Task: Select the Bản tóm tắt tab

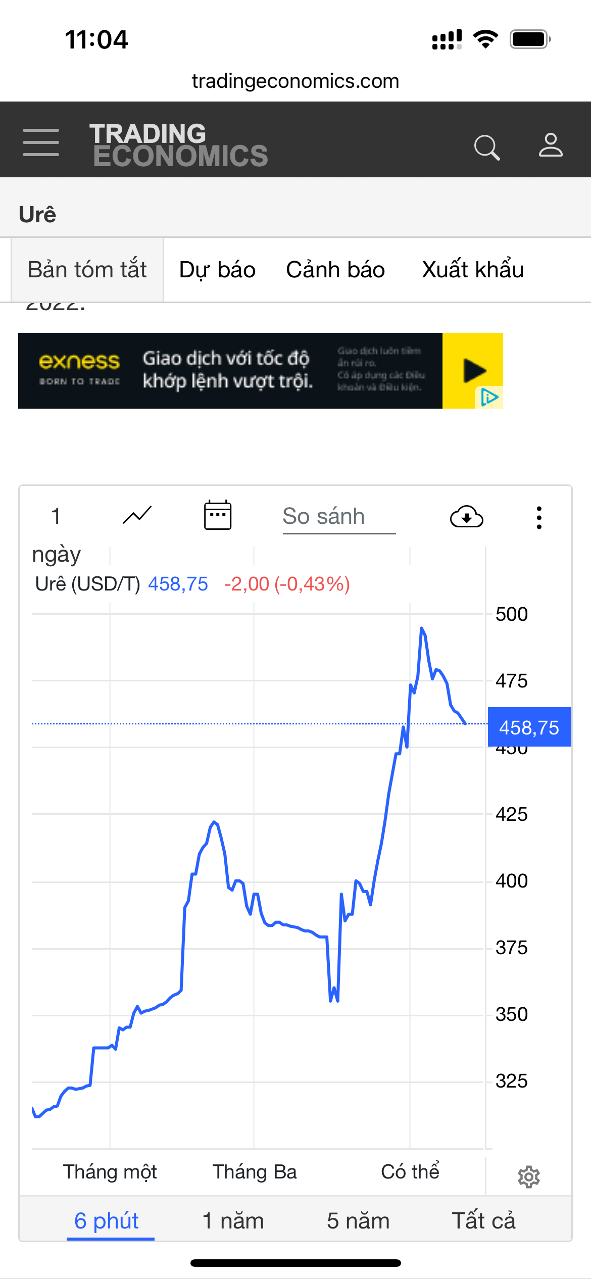Action: (x=87, y=270)
